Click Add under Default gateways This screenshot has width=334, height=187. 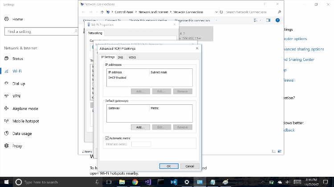click(x=140, y=127)
